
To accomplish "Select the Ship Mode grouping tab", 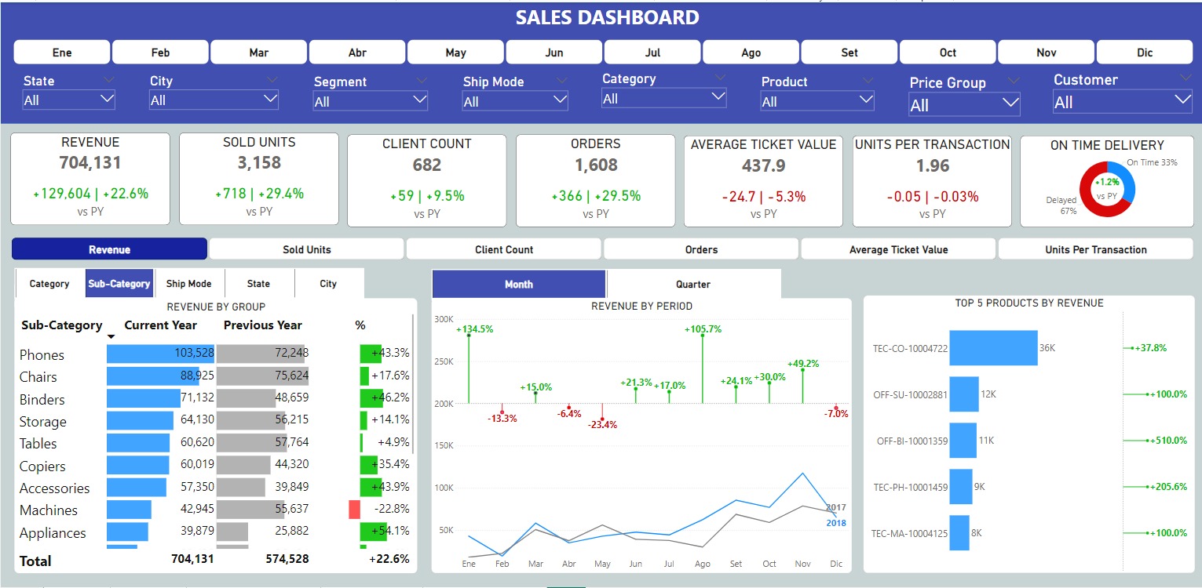I will point(188,284).
